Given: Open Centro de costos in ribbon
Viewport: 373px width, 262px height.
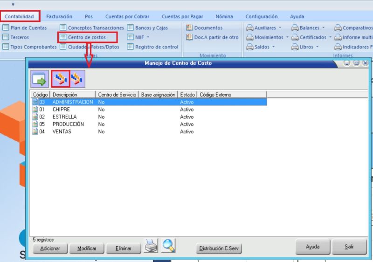Looking at the screenshot, I should coord(87,37).
